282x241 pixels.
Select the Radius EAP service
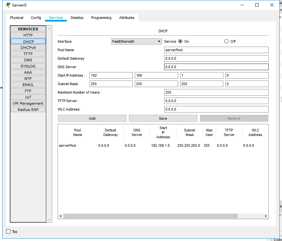[x=28, y=110]
